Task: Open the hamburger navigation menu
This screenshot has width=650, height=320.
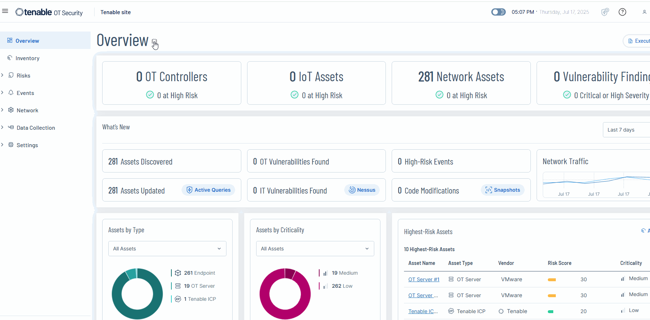Action: coord(5,11)
